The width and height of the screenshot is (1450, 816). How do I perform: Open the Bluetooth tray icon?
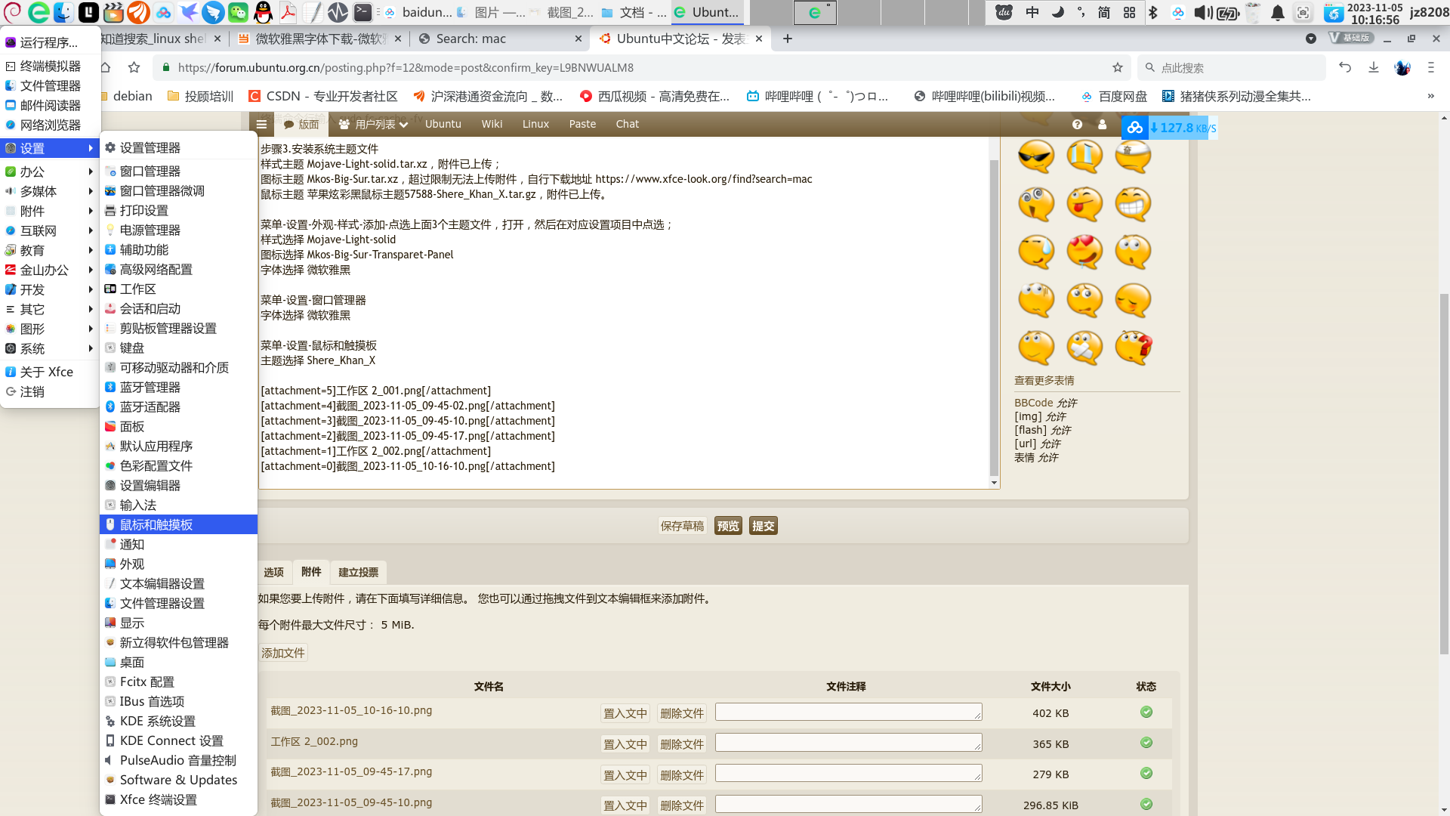(1153, 12)
